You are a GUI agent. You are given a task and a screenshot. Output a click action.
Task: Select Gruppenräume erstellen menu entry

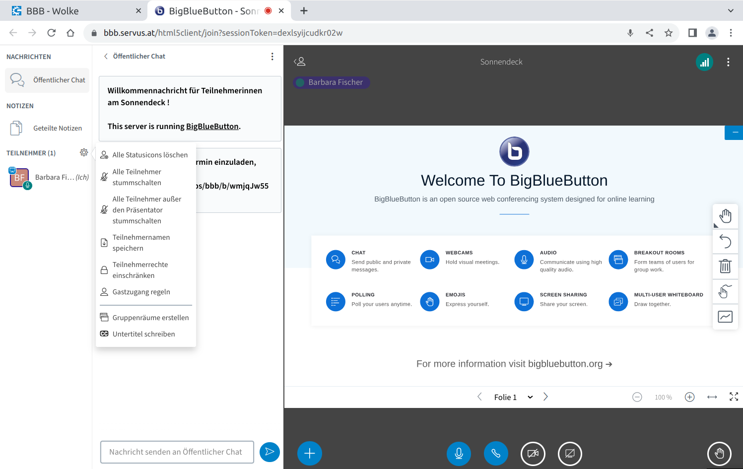tap(150, 318)
